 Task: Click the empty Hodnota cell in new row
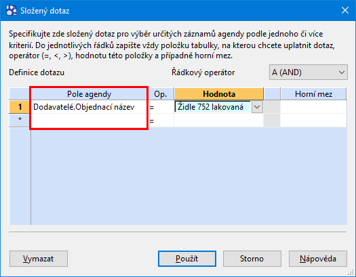pyautogui.click(x=219, y=121)
